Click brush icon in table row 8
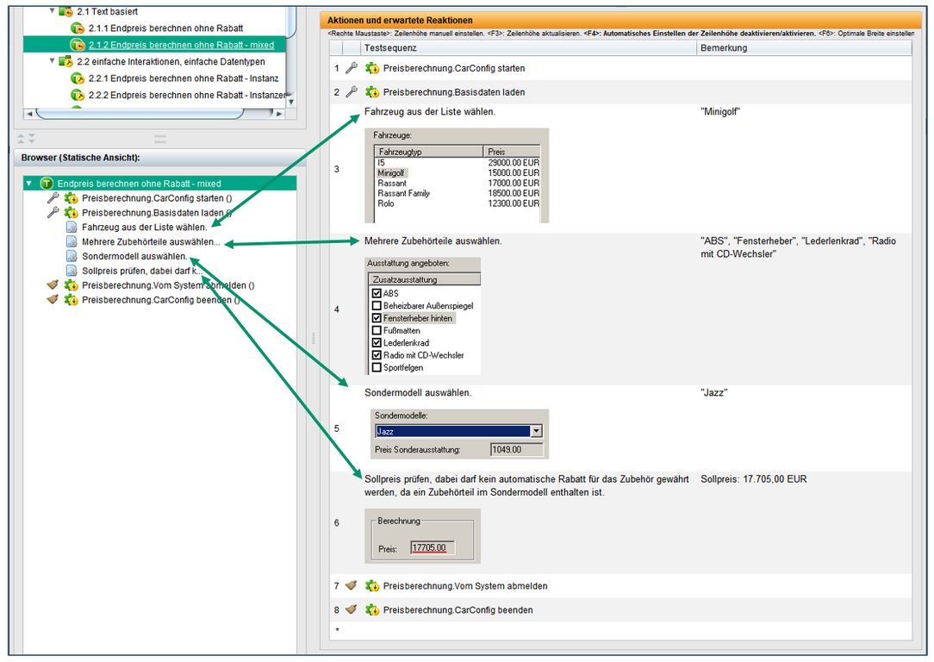 coord(351,609)
